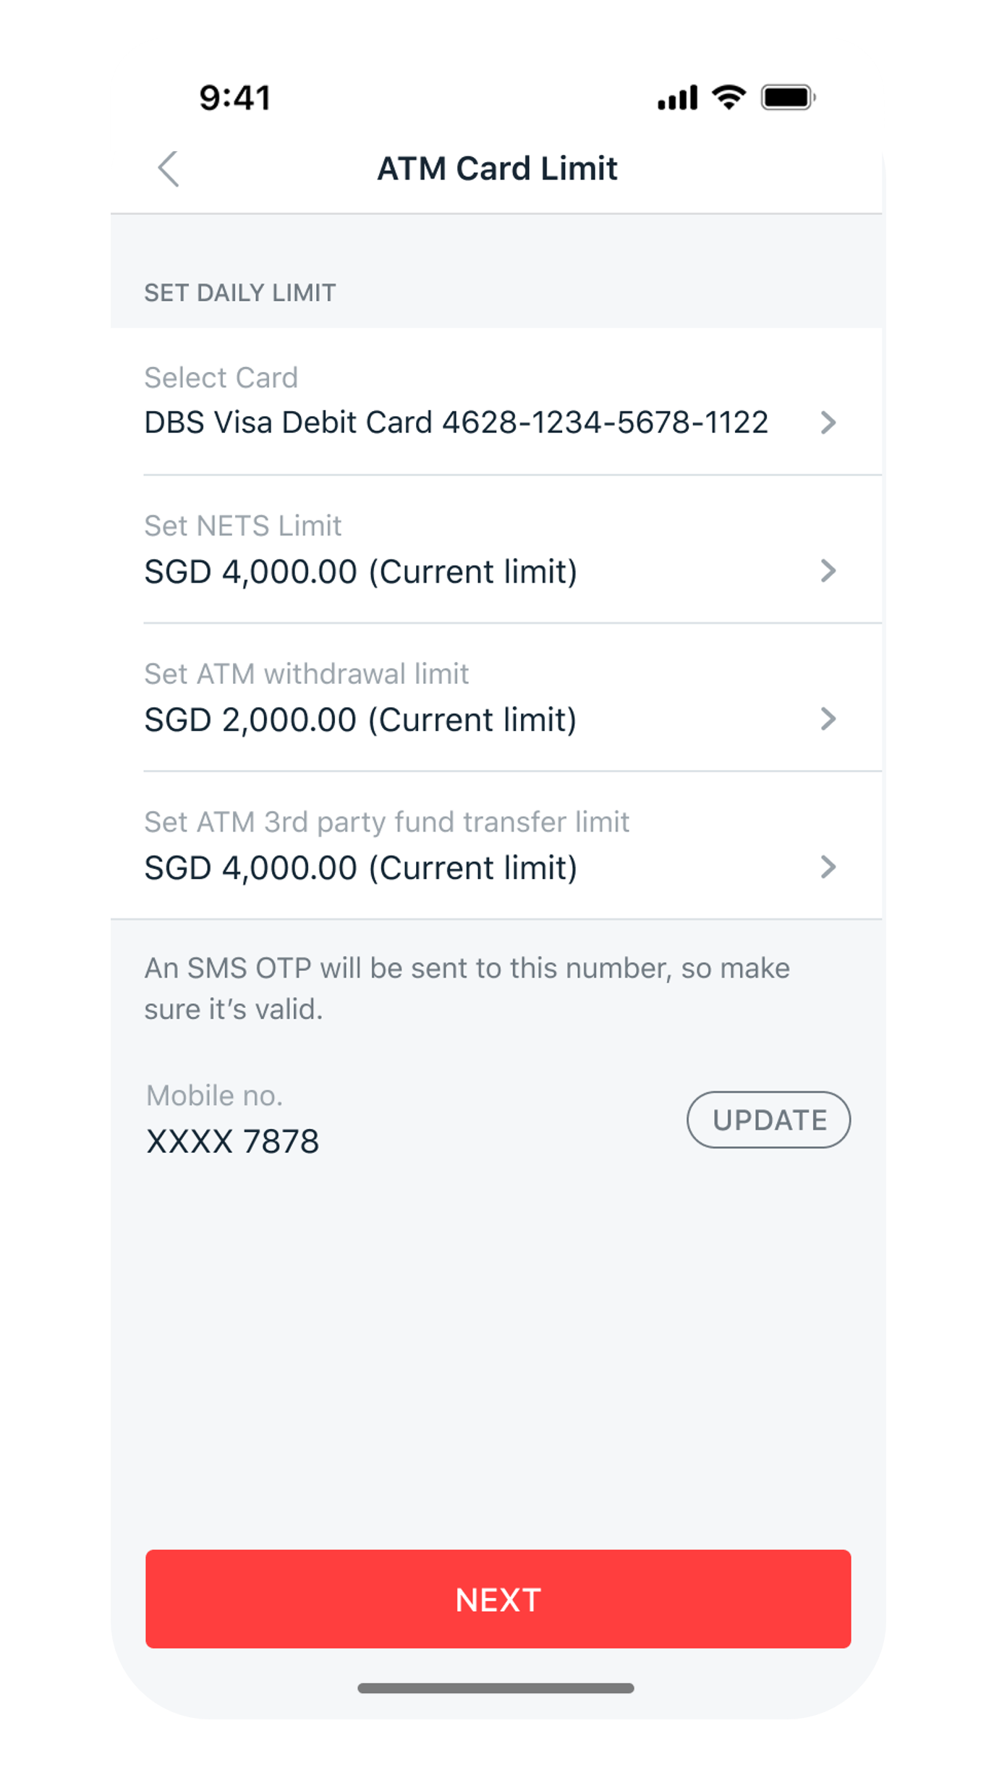The height and width of the screenshot is (1791, 994).
Task: Click the red NEXT button
Action: tap(498, 1599)
